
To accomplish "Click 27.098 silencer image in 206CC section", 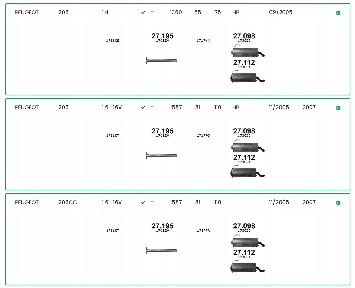I will coord(248,241).
